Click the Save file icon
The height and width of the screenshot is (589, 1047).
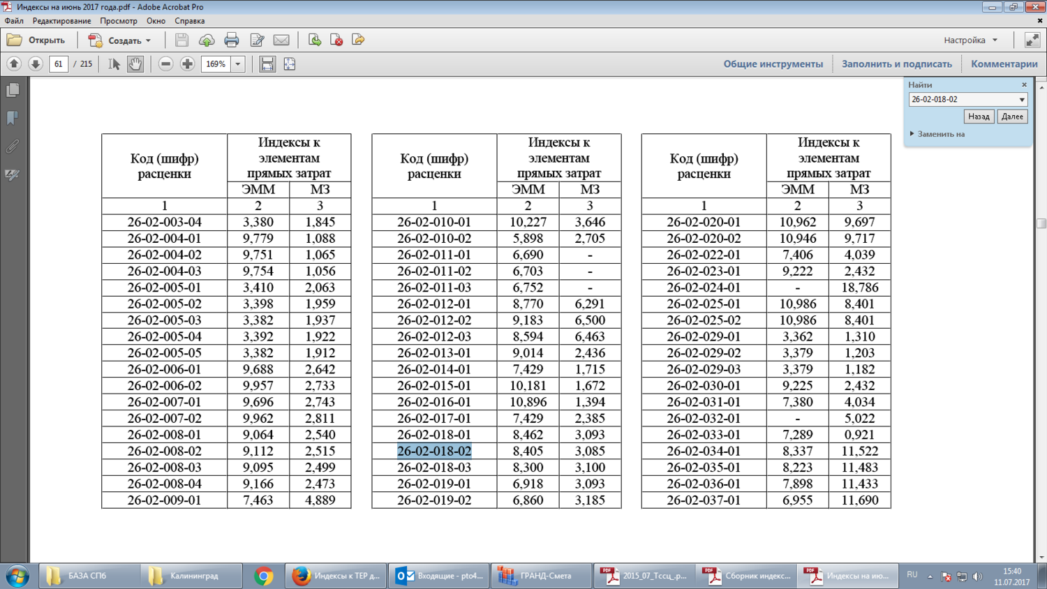tap(181, 40)
